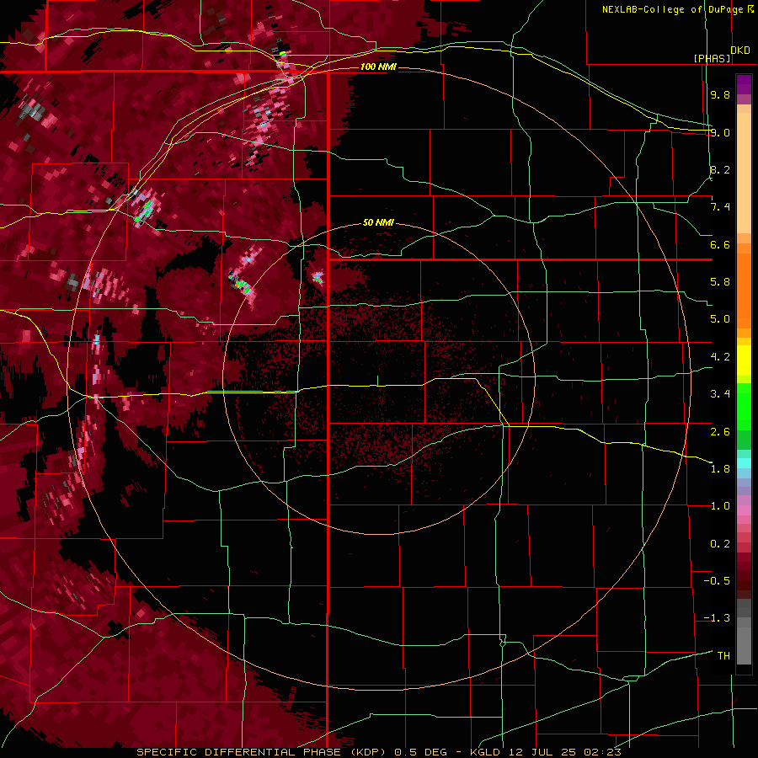This screenshot has width=758, height=758.
Task: Click the SPECIFIC DIFFERENTIAL PHASE (KDP) caption
Action: pyautogui.click(x=263, y=752)
